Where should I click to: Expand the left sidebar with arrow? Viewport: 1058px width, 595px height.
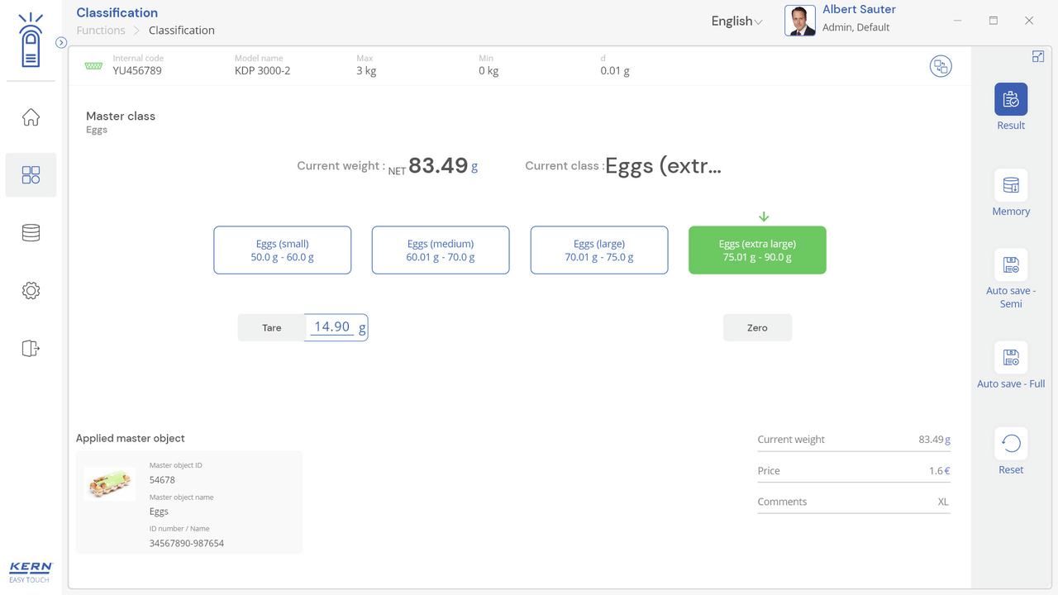(61, 43)
